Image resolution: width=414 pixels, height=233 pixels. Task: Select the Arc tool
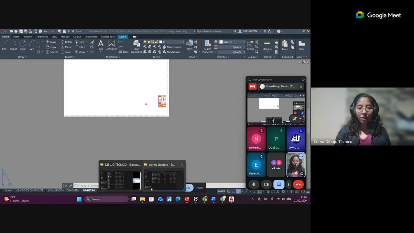32,45
